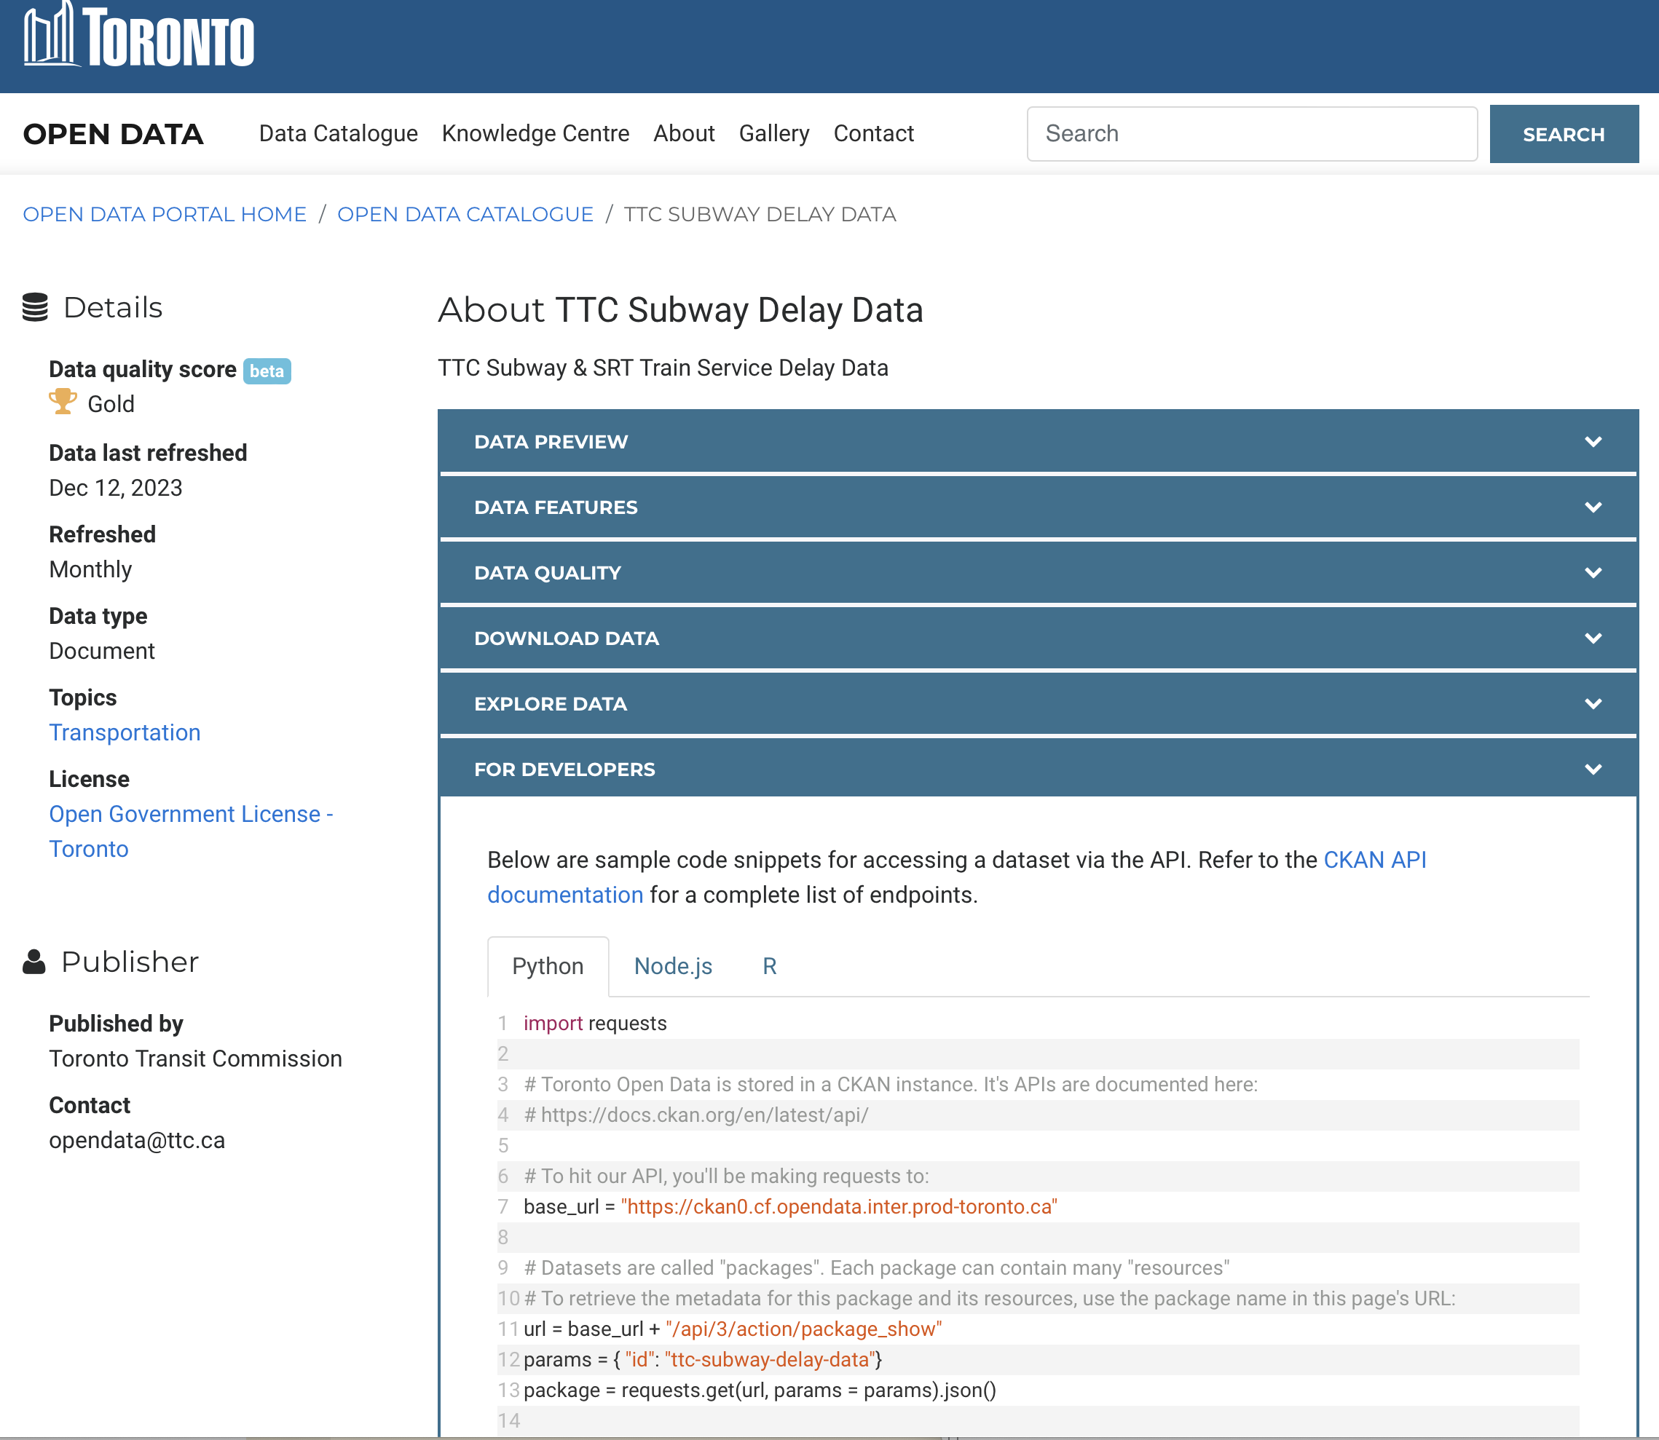
Task: Click the TTC Subway Delay Data breadcrumb text
Action: pos(760,215)
